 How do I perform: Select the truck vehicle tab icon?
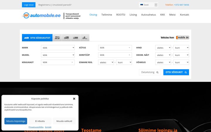[76, 38]
